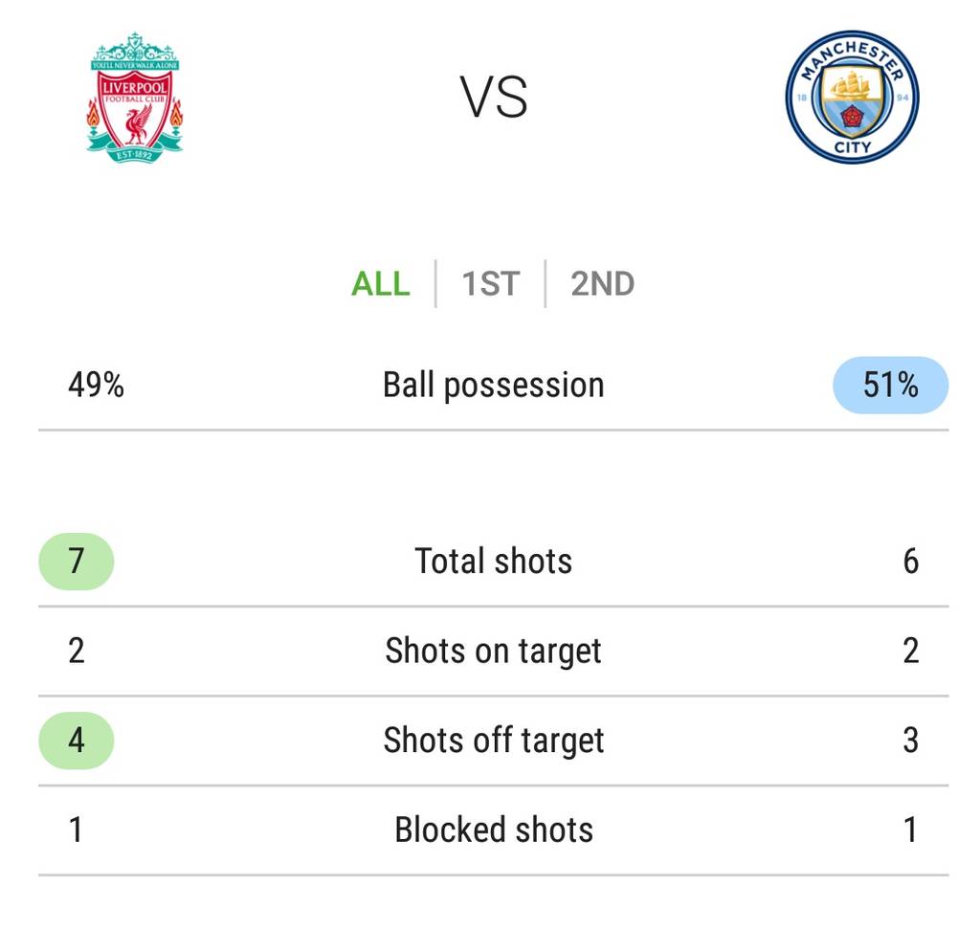The width and height of the screenshot is (980, 952).
Task: Click the 49% possession value
Action: point(96,385)
